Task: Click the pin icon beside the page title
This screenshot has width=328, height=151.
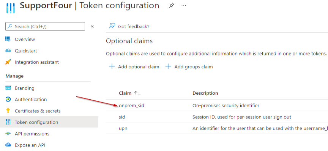Action: 171,6
